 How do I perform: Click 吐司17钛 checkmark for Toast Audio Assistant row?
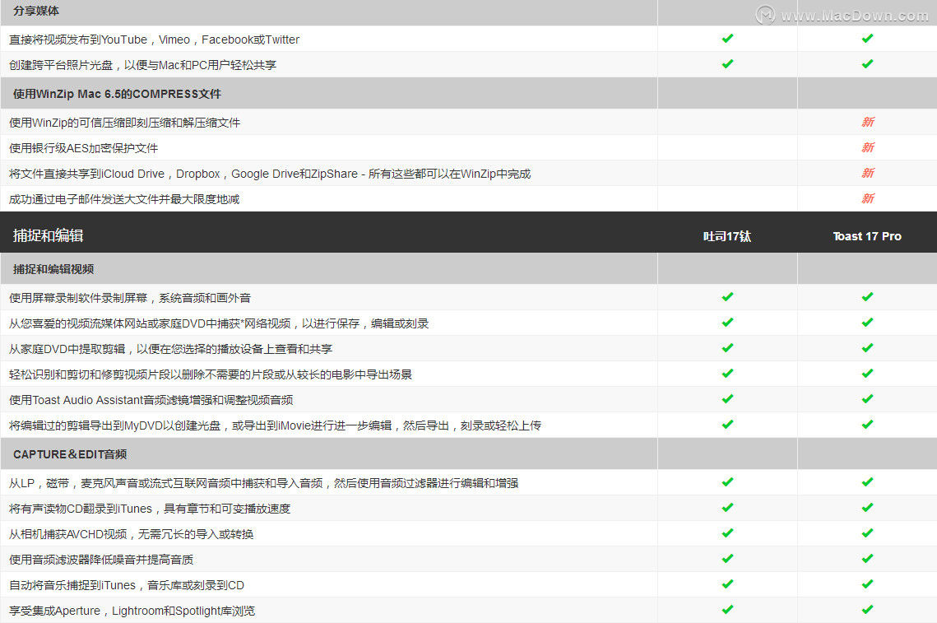point(727,399)
